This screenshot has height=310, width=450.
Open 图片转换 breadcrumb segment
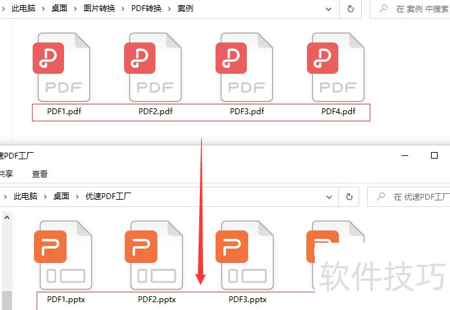click(x=99, y=8)
